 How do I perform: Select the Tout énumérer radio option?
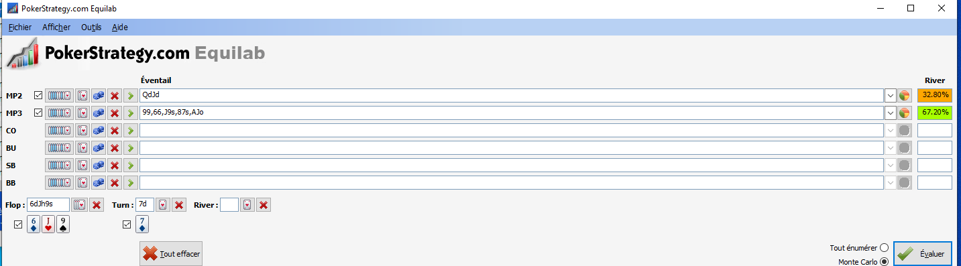[x=884, y=248]
